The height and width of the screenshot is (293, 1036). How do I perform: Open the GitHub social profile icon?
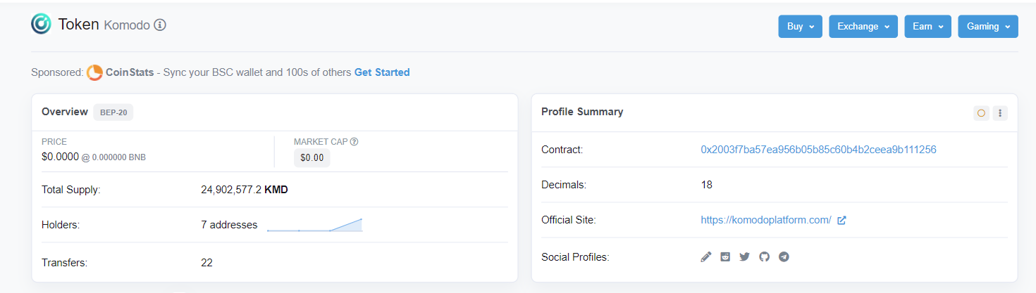pos(764,257)
